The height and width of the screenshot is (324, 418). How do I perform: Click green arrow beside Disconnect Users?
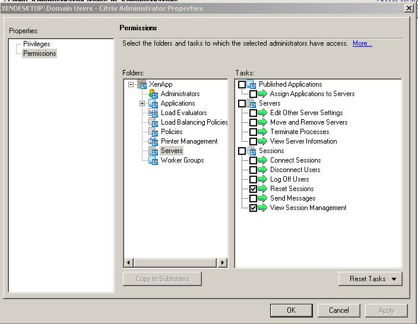tap(262, 170)
